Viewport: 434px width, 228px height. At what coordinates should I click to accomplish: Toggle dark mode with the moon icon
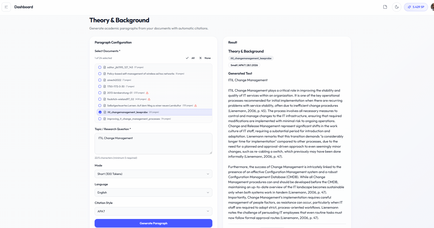tap(397, 7)
